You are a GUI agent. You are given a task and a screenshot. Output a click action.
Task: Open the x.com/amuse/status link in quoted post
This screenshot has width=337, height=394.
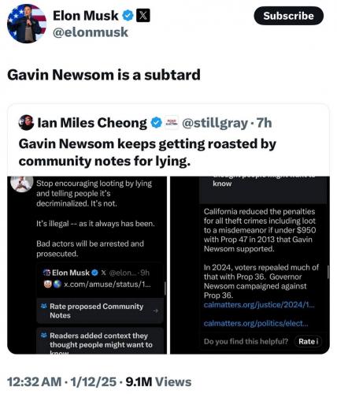107,284
